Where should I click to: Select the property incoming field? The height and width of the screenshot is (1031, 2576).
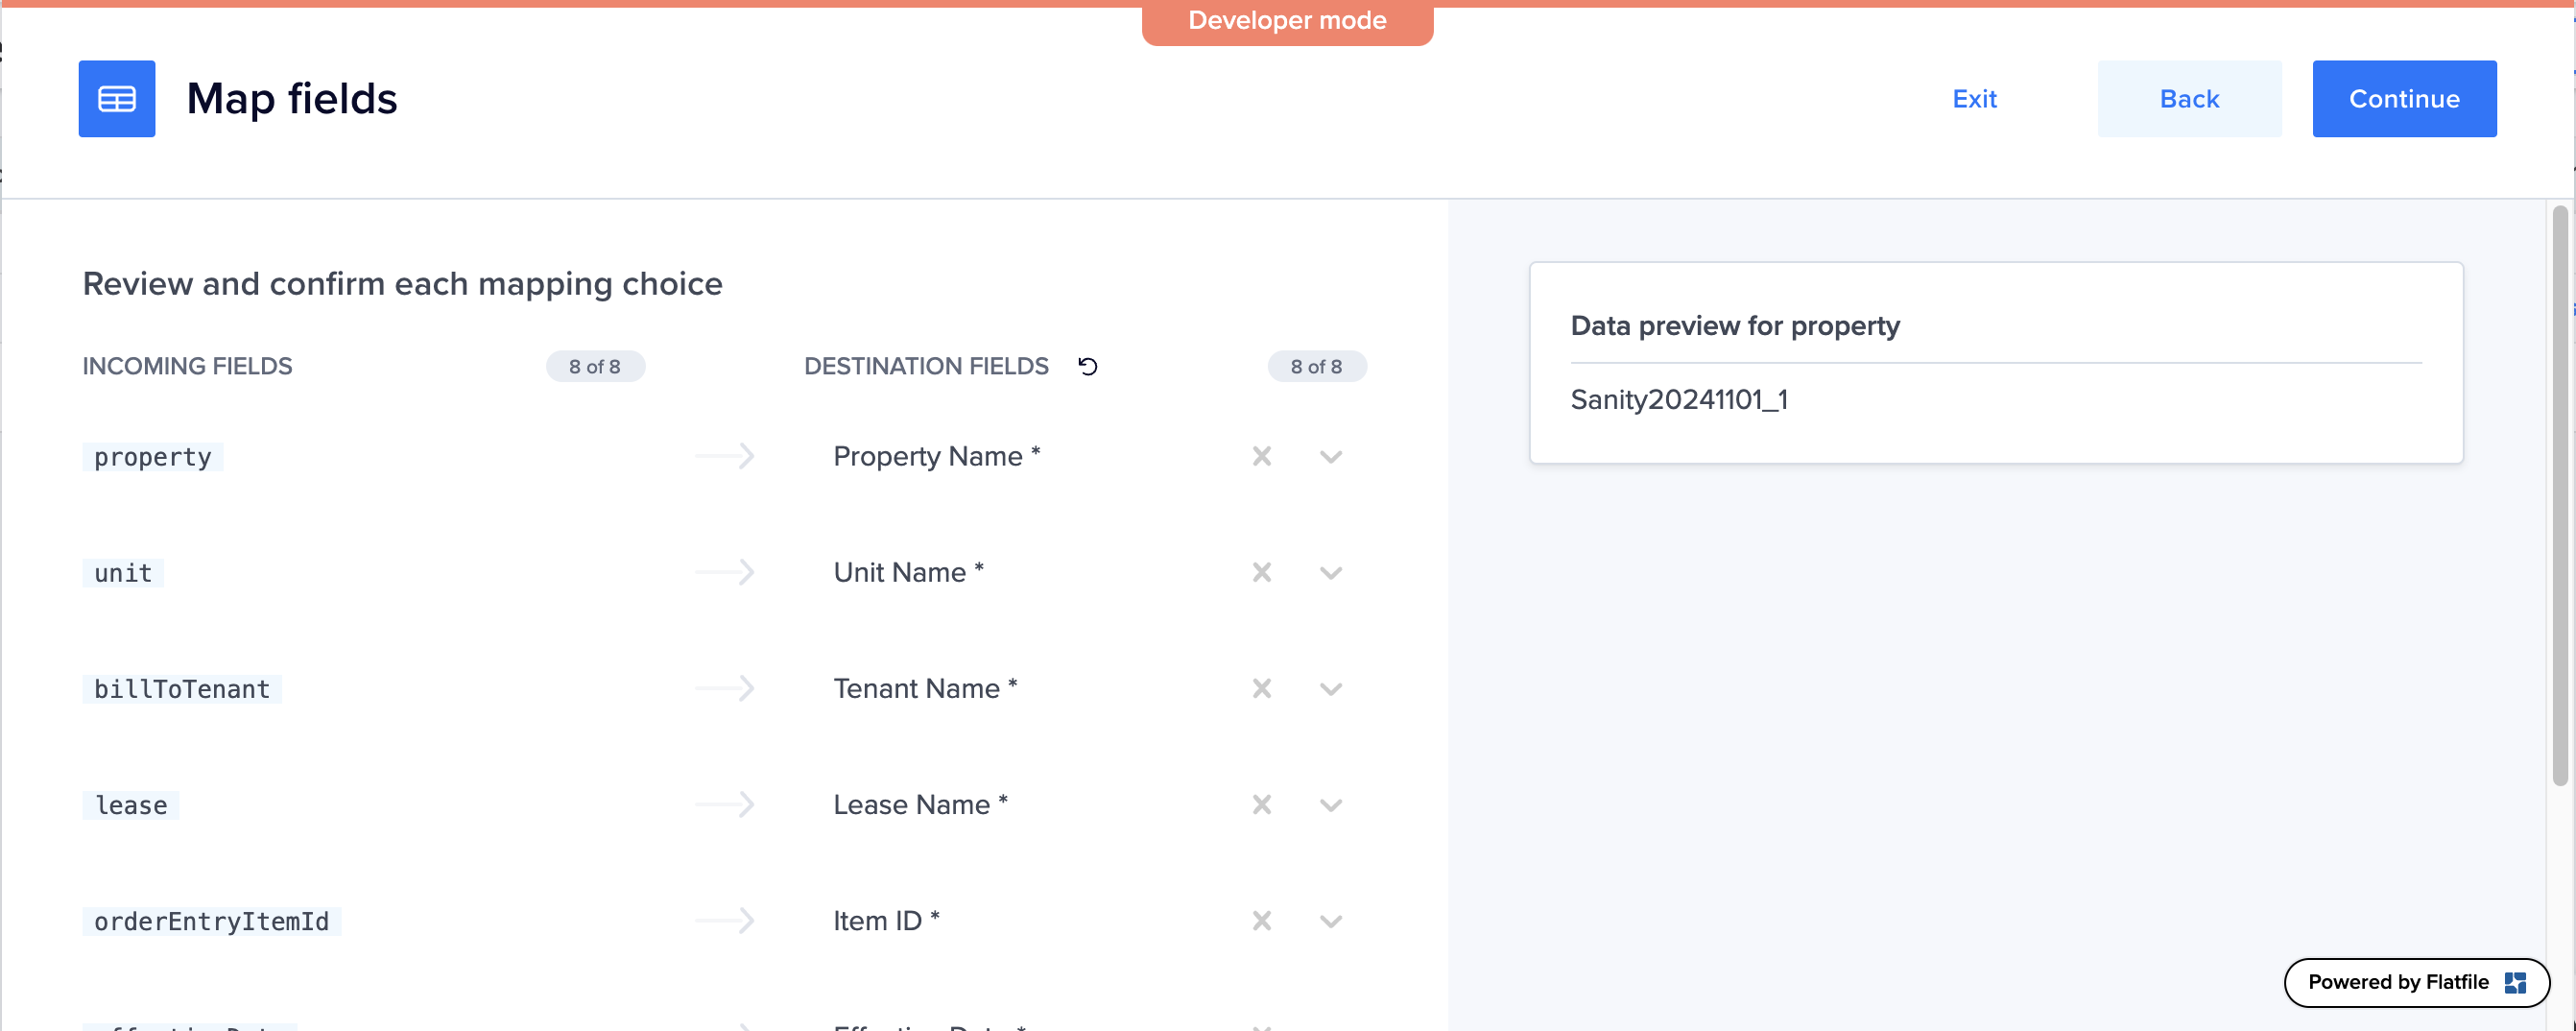[153, 457]
